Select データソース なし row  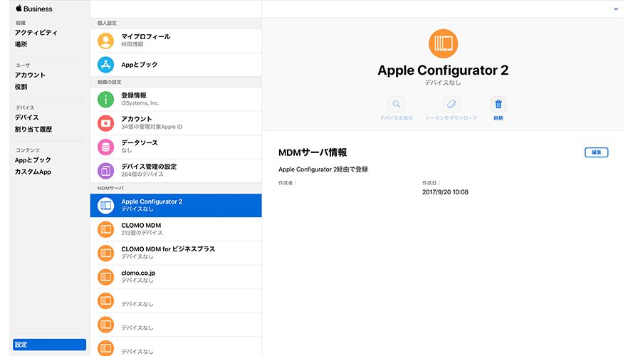tap(176, 147)
